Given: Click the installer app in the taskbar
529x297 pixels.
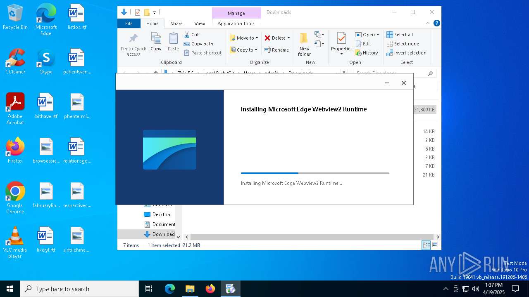Looking at the screenshot, I should 231,289.
